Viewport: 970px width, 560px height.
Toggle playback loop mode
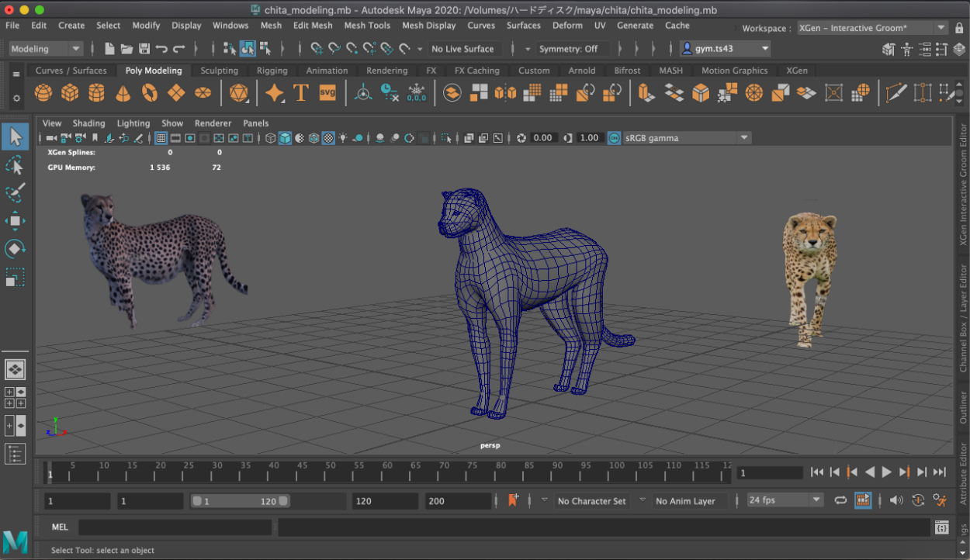pos(840,500)
